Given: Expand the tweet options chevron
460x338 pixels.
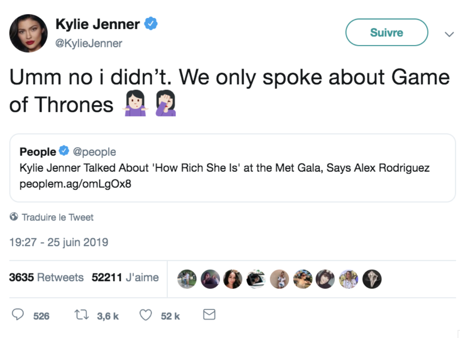Looking at the screenshot, I should (x=449, y=34).
